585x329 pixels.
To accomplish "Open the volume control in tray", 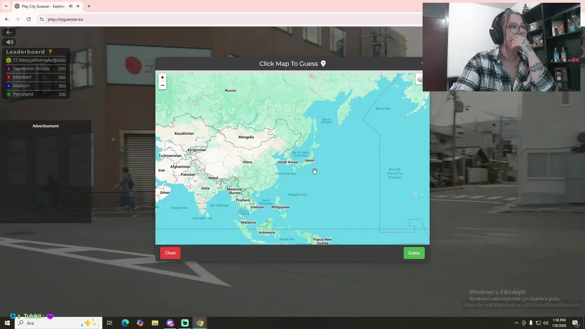I will tap(545, 323).
